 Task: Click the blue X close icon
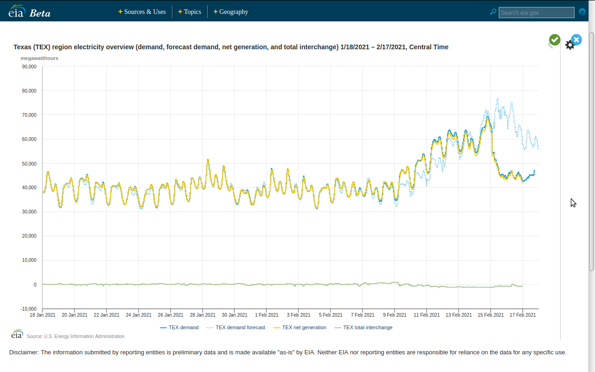pos(576,40)
